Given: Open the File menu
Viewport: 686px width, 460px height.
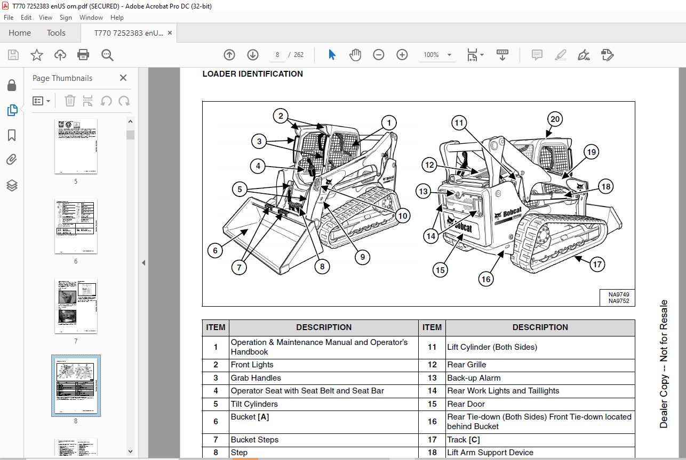Looking at the screenshot, I should point(9,18).
